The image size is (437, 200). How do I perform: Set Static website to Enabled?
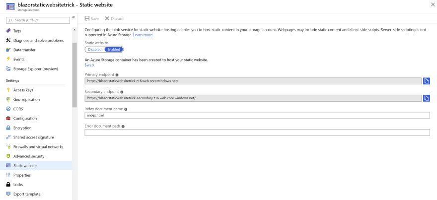(x=114, y=49)
